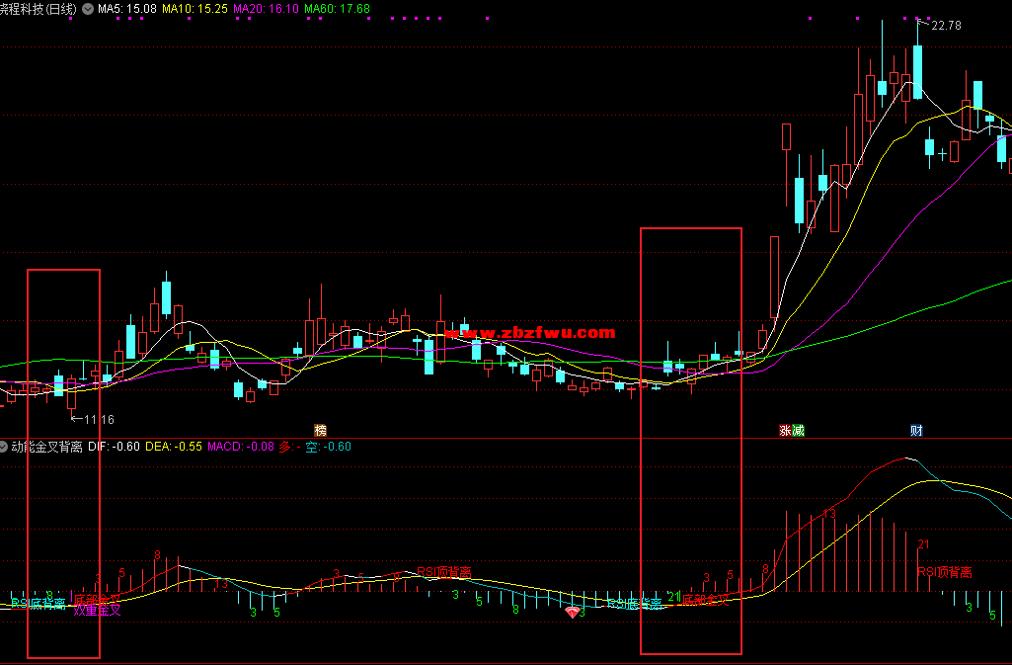
Task: Click the 动能金叉背离 indicator name
Action: coord(47,447)
